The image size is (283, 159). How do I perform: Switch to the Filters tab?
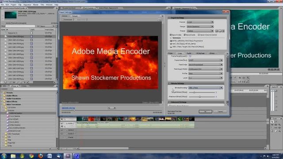(x=170, y=53)
